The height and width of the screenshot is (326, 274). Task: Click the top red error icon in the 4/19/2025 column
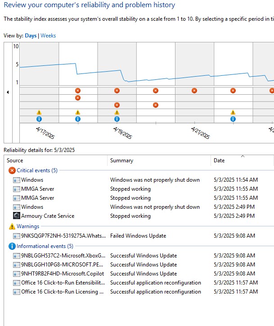[117, 91]
